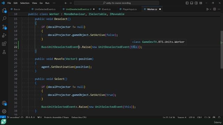
Task: Open the Selection menu
Action: tap(25, 3)
